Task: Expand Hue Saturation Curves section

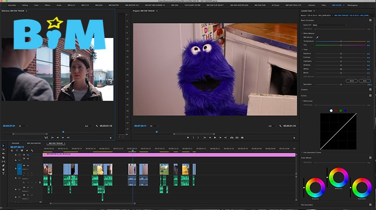Action: [x=302, y=153]
